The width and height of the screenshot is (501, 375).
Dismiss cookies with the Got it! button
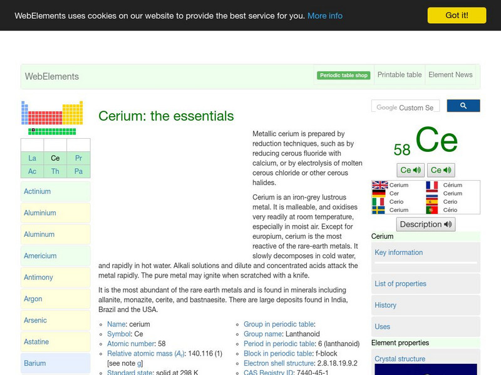tap(458, 15)
